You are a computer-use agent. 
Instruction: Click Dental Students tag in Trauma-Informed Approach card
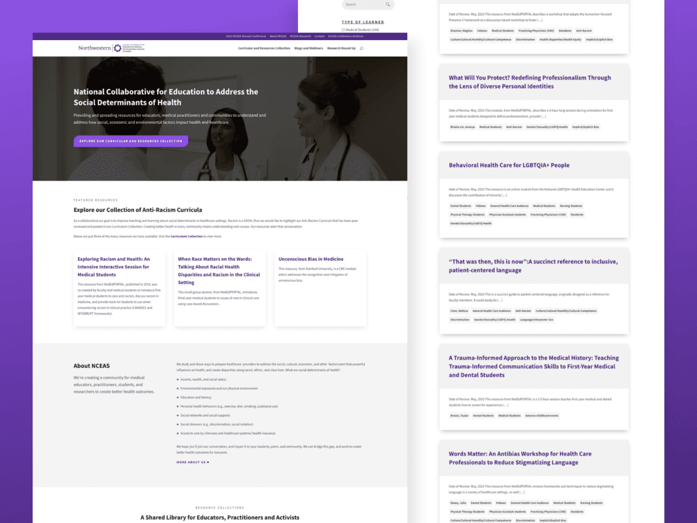483,415
